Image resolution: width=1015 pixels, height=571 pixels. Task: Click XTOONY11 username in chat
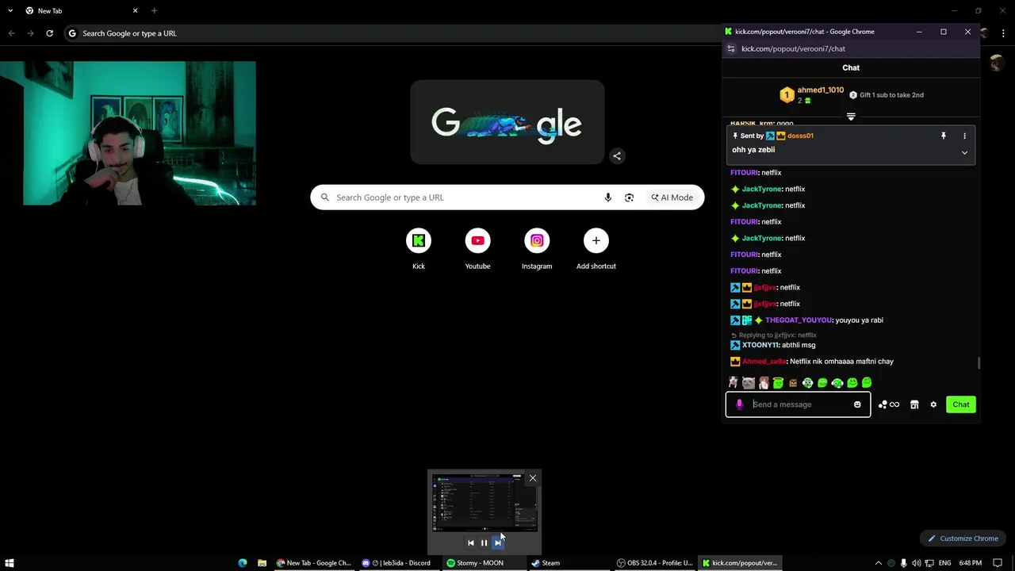(x=760, y=345)
